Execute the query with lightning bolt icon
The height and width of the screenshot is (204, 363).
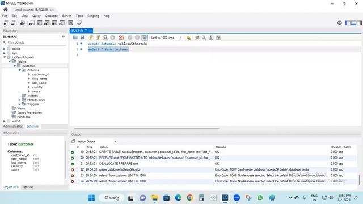click(91, 37)
